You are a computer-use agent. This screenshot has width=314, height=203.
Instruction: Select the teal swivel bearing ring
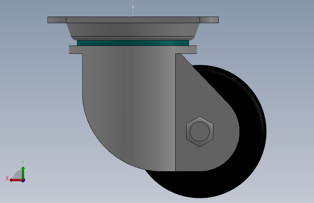click(133, 43)
